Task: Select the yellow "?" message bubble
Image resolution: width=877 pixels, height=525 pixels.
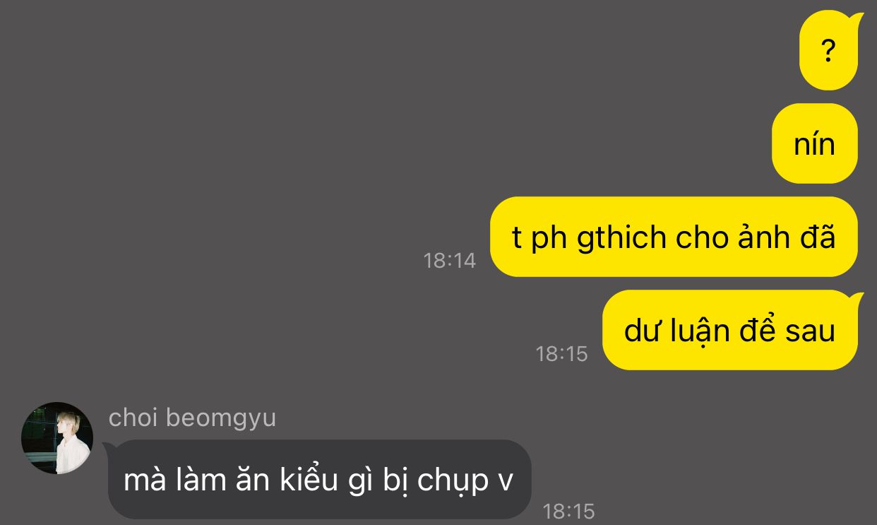Action: point(831,51)
